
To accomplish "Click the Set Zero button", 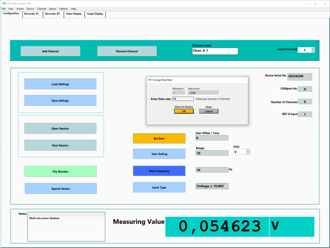I will (x=159, y=138).
